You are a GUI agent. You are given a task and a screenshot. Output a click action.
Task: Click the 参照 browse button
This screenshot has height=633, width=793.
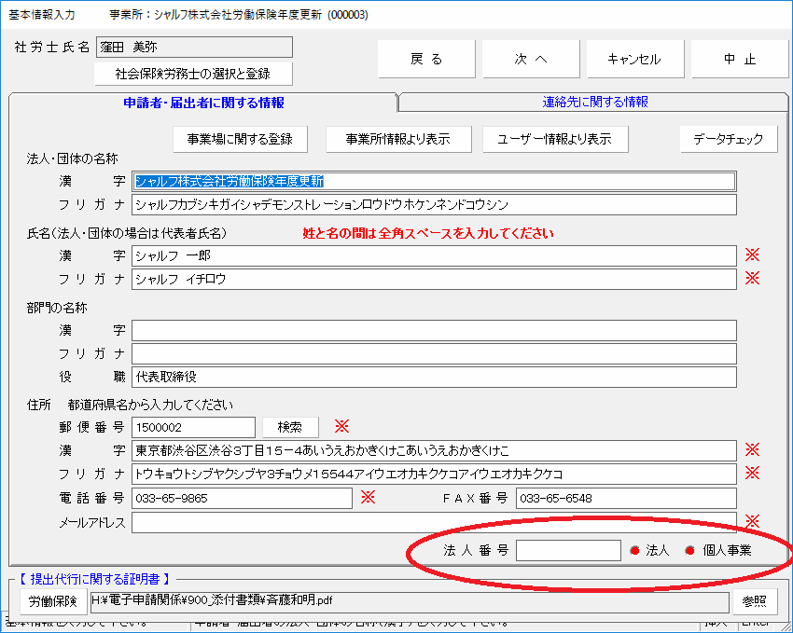coord(754,601)
